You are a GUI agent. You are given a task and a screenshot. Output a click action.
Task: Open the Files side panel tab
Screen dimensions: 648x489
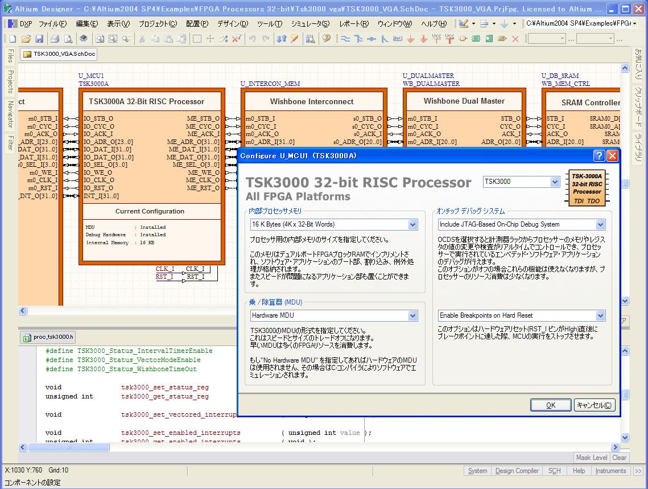point(10,55)
